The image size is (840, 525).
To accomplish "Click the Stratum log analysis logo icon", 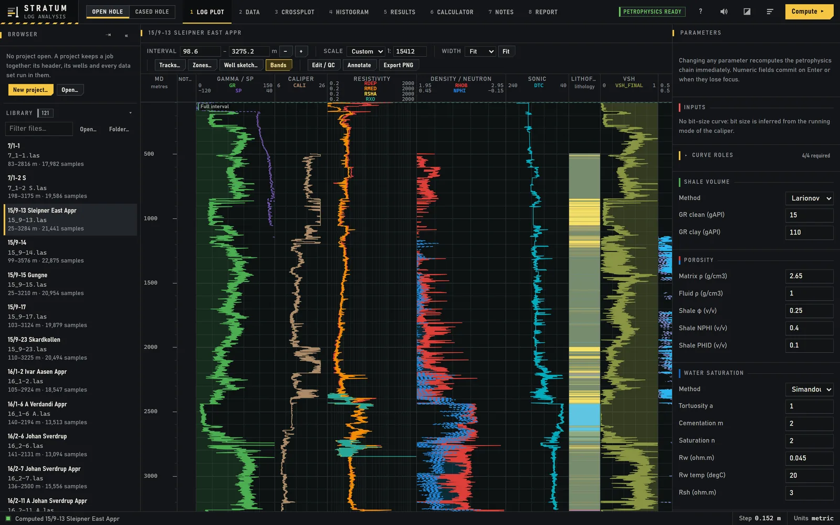I will point(13,12).
